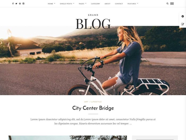Open the cyclist featured image
This screenshot has width=186, height=140.
coord(93,61)
